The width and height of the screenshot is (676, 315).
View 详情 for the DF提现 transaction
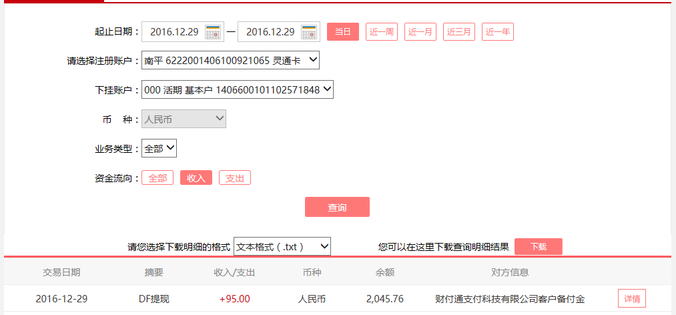(631, 299)
